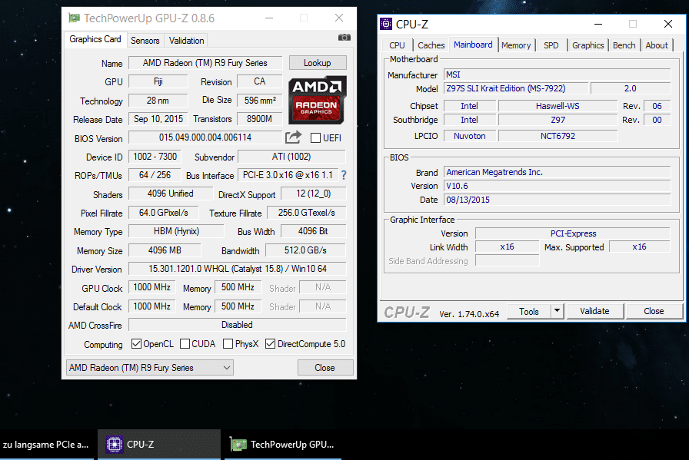
Task: Click the 'PCI-Express' graphic interface version
Action: coord(573,233)
